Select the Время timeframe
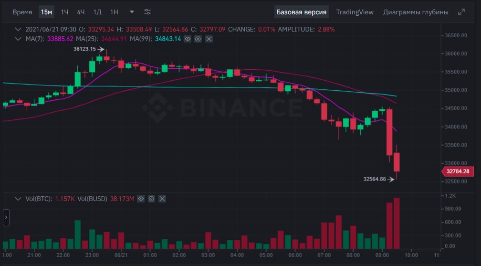Image resolution: width=481 pixels, height=266 pixels. (x=22, y=12)
